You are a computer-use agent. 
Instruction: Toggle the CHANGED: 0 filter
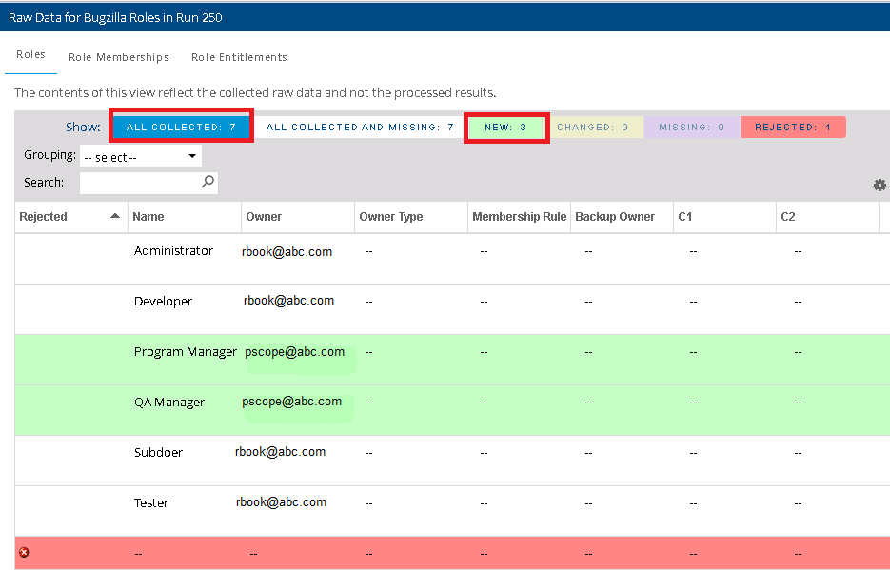[x=597, y=126]
